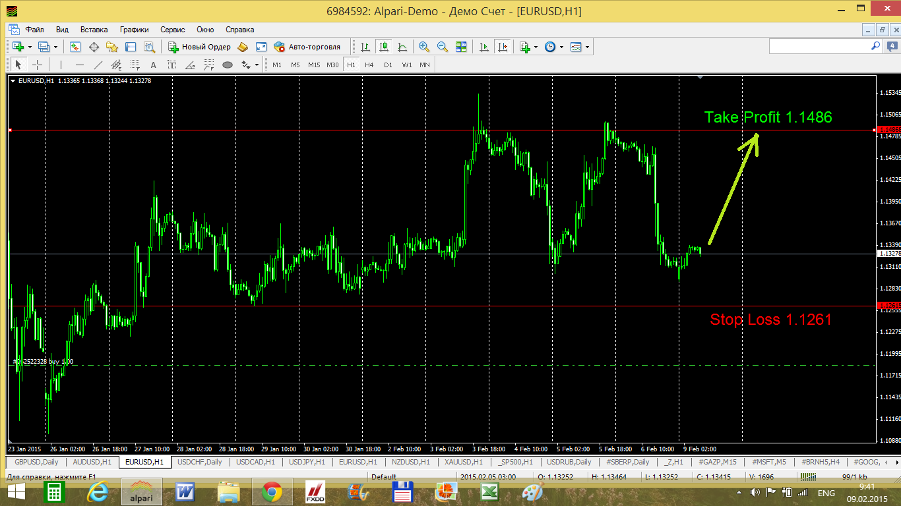901x506 pixels.
Task: Switch chart to candlesticks mode
Action: (383, 47)
